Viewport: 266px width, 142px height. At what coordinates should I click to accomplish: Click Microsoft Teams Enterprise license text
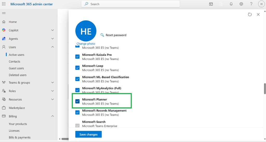(x=99, y=126)
